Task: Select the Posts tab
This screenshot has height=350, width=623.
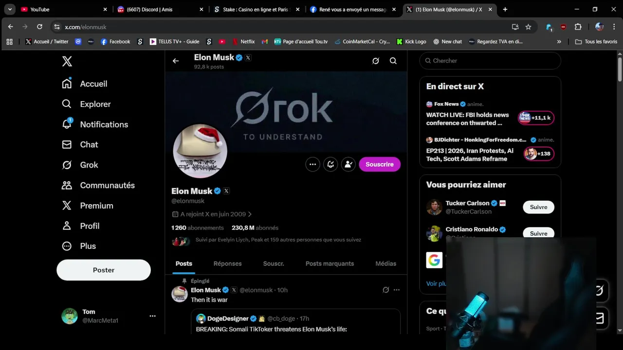Action: [184, 263]
